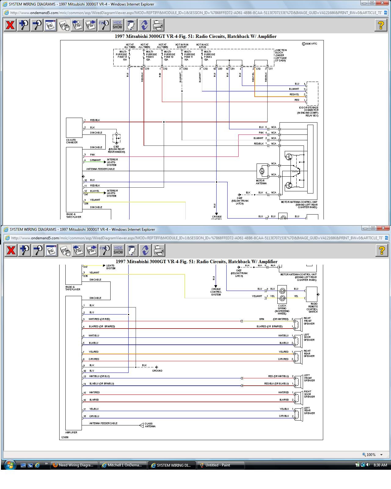Go to the previous figure in the upper window
The width and height of the screenshot is (391, 489).
point(77,25)
